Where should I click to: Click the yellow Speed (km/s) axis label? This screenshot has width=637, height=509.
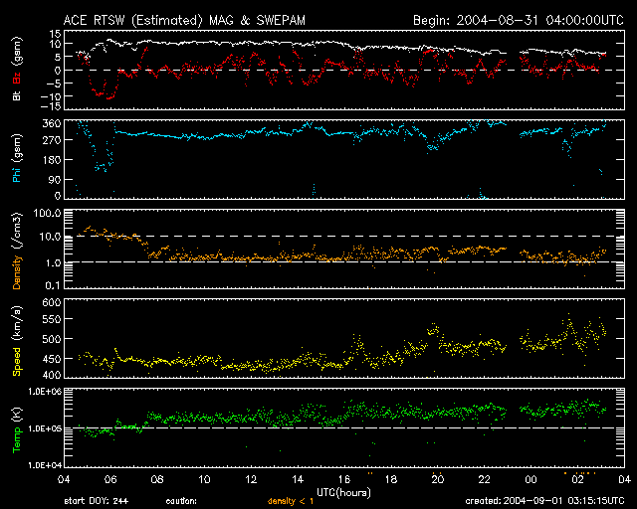(17, 339)
